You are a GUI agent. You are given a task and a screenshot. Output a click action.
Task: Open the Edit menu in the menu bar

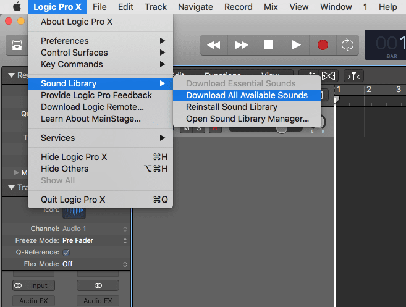coord(125,7)
